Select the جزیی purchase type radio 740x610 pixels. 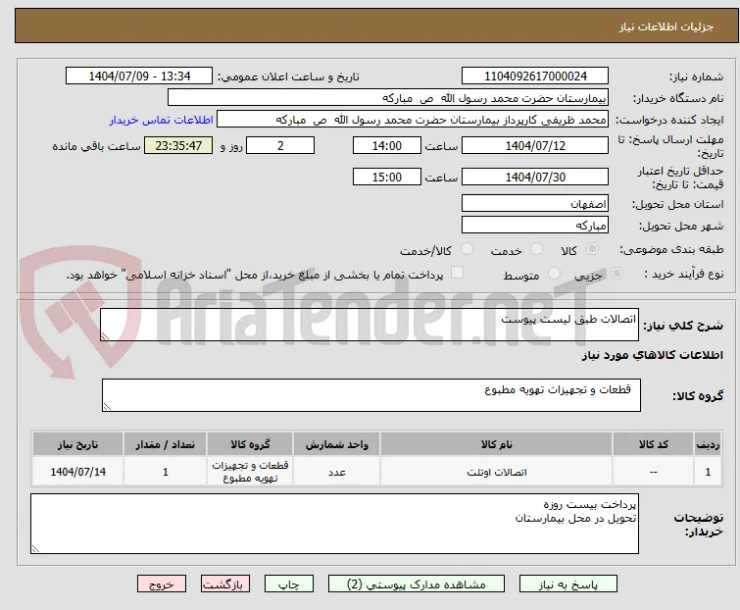pyautogui.click(x=617, y=274)
